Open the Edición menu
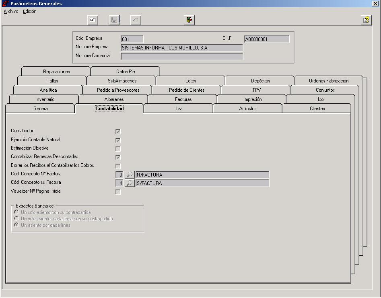The image size is (381, 298). (30, 11)
